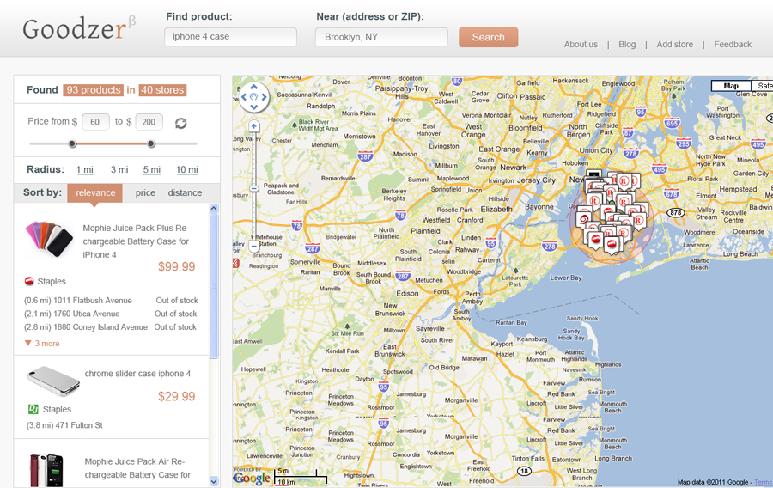Viewport: 773px width, 488px height.
Task: Click the red swirl store marker on map
Action: pos(584,219)
